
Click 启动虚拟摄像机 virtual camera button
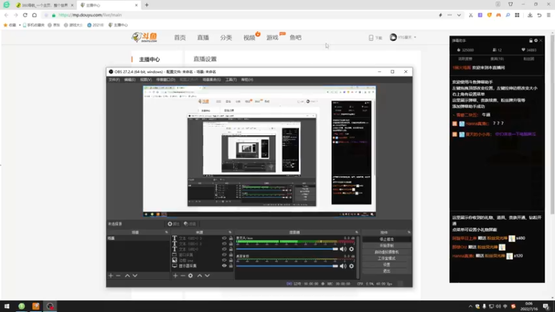tap(386, 252)
